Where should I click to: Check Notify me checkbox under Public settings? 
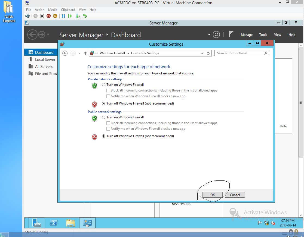108,129
